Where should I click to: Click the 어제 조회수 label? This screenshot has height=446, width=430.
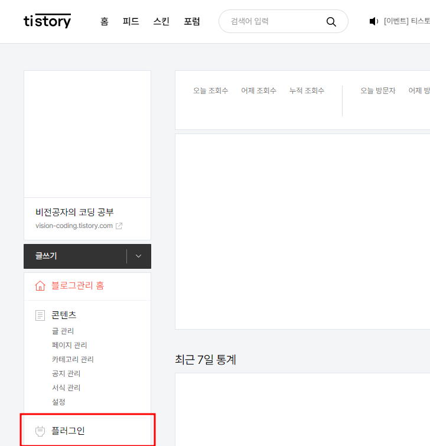pos(259,91)
